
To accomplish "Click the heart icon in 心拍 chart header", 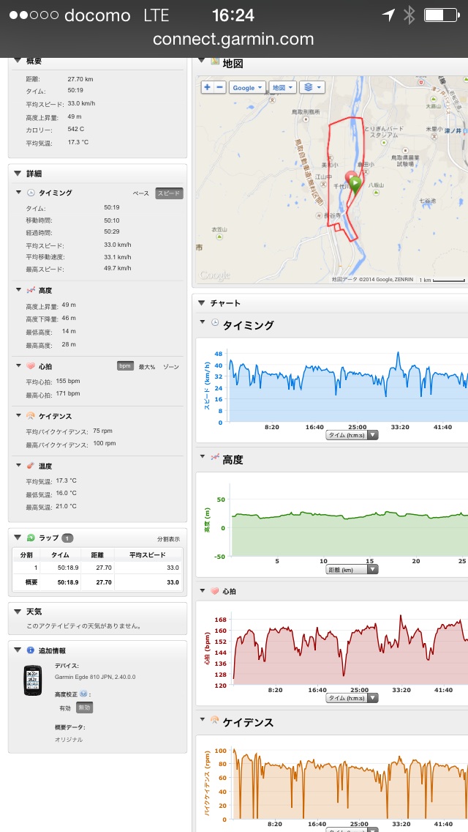I will (215, 590).
